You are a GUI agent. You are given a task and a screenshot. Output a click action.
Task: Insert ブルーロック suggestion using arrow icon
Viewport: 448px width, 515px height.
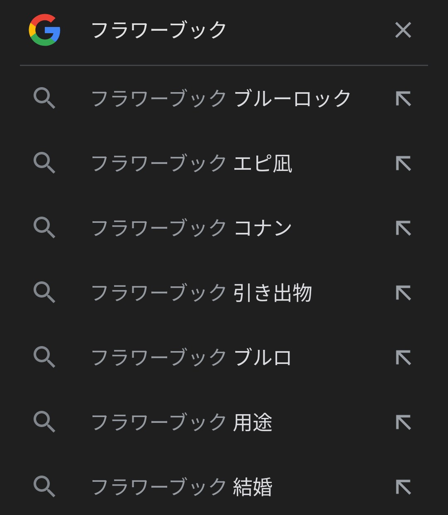coord(403,99)
